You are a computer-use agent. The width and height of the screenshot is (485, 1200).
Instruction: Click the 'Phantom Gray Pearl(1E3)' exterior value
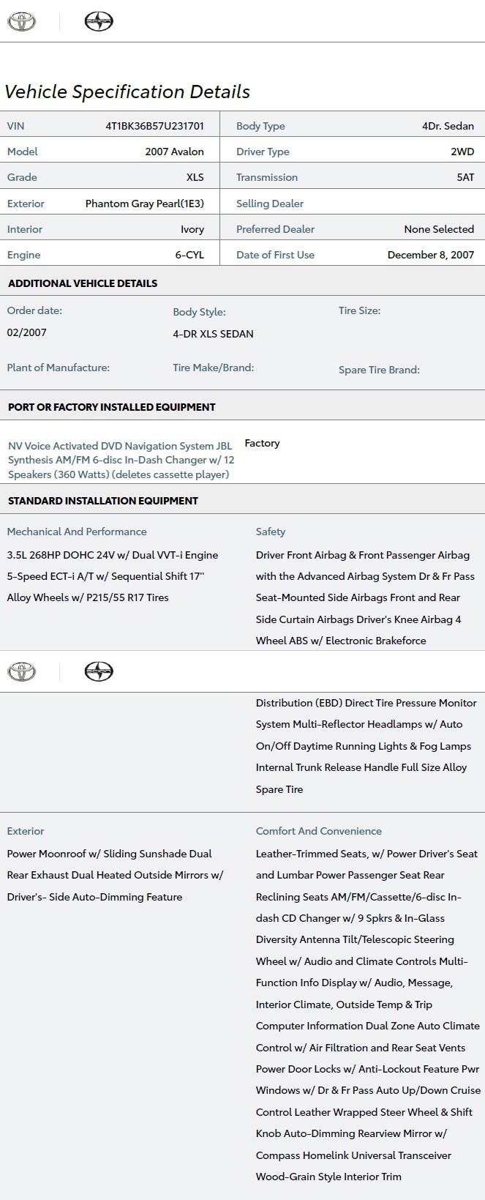point(144,204)
